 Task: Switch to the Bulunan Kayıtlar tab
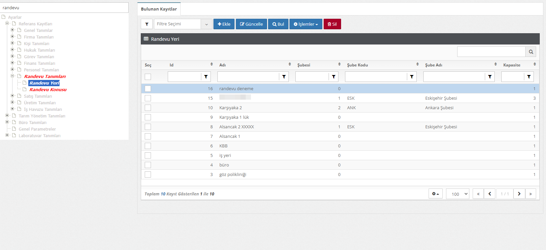tap(159, 9)
